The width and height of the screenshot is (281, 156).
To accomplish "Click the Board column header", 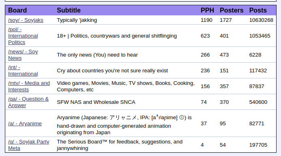I will pyautogui.click(x=17, y=11).
